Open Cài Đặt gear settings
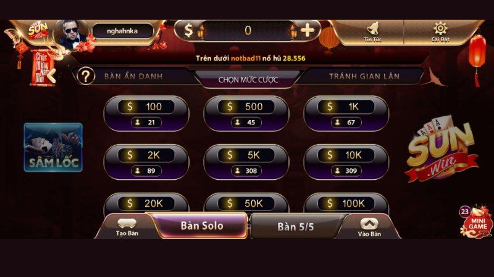This screenshot has height=277, width=494. point(440,32)
